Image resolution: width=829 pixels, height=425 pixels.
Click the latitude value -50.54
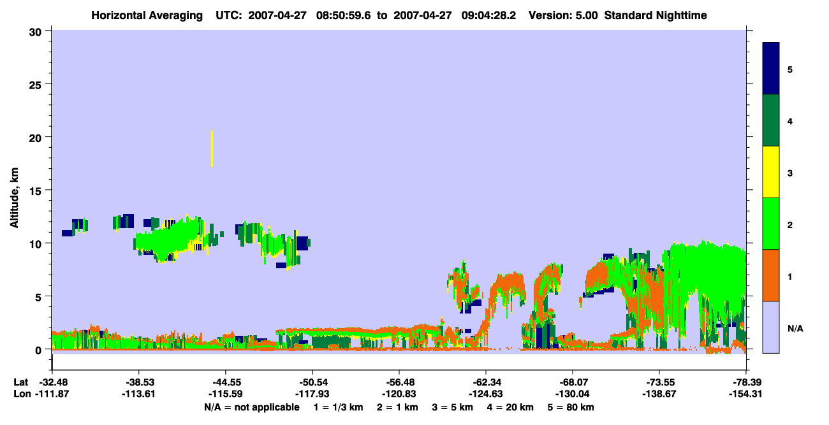[x=312, y=382]
